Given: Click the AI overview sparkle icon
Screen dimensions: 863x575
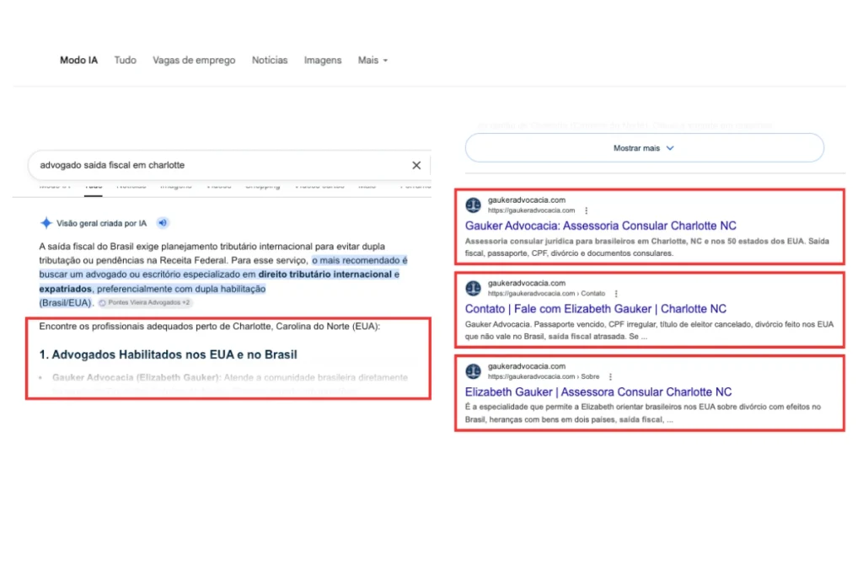Looking at the screenshot, I should [46, 223].
